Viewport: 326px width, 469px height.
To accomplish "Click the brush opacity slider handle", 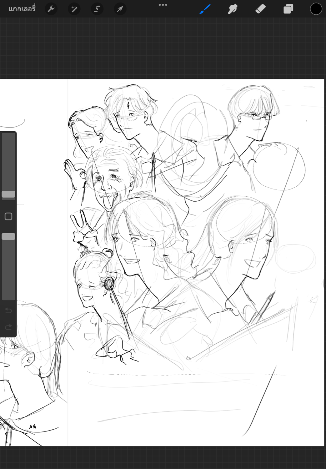I will 8,237.
